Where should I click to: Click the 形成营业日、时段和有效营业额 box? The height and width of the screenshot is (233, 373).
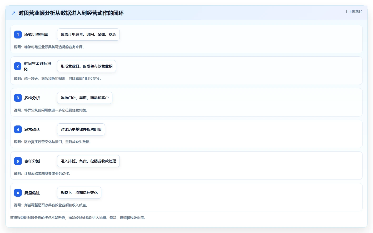click(87, 66)
